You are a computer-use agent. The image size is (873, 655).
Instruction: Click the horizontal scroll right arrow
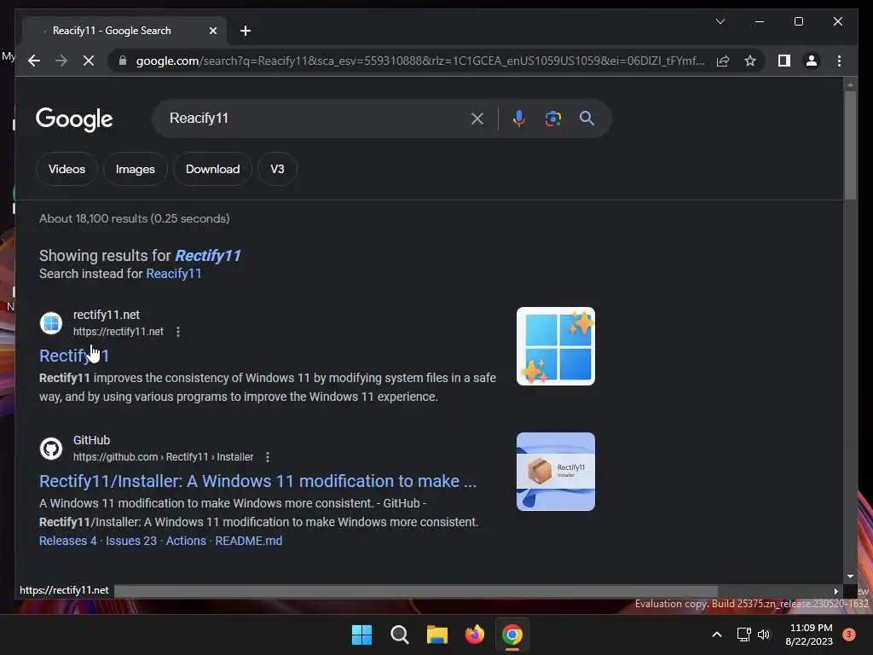(x=835, y=591)
